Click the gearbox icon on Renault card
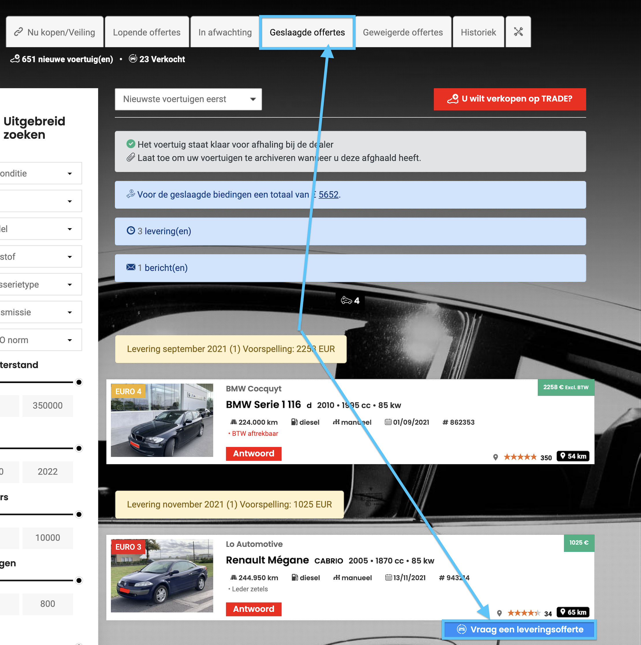 coord(337,577)
